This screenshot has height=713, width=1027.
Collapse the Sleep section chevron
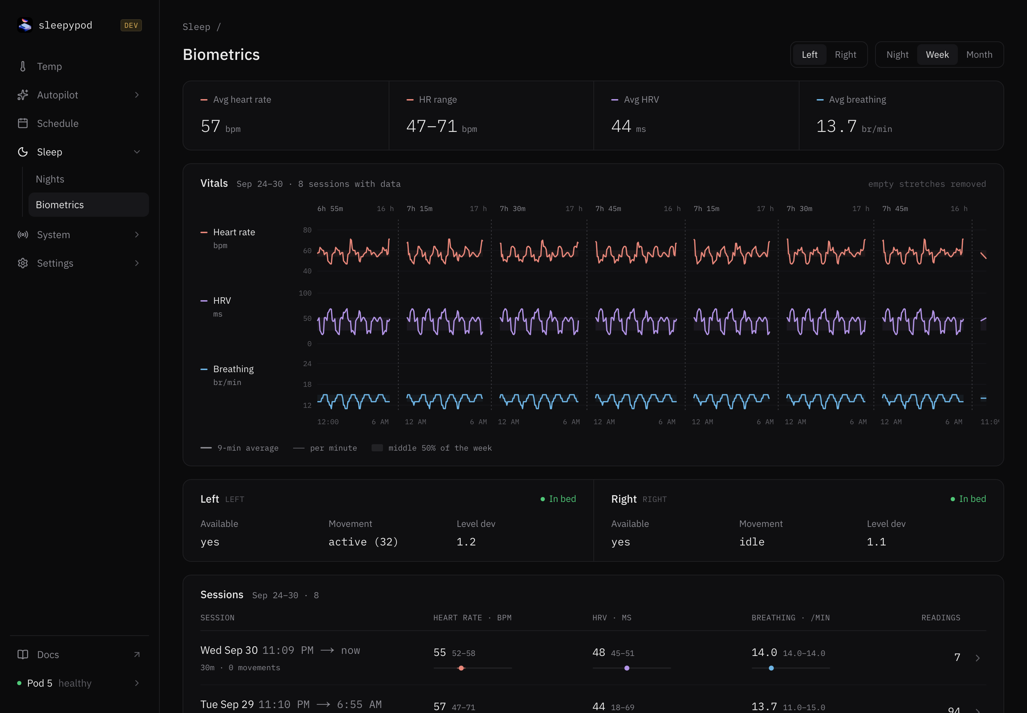137,152
